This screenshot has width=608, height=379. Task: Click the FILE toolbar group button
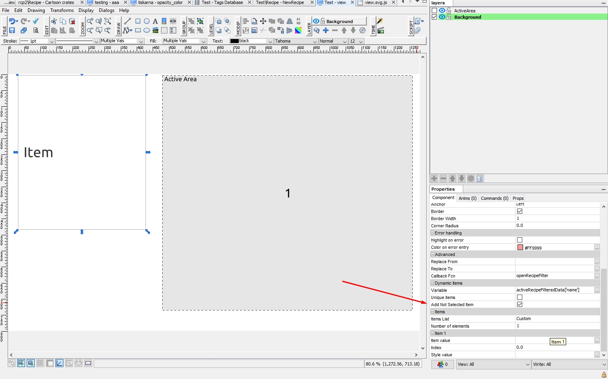4,26
